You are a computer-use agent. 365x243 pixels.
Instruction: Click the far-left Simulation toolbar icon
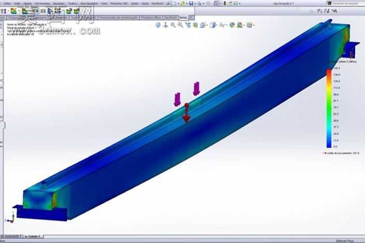point(3,11)
